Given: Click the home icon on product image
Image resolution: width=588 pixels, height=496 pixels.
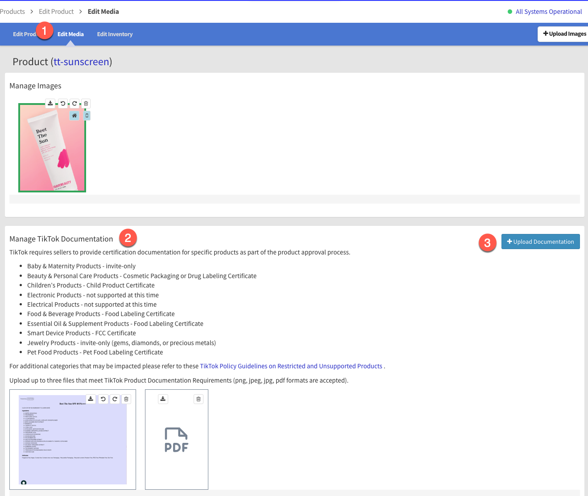Looking at the screenshot, I should pyautogui.click(x=75, y=116).
